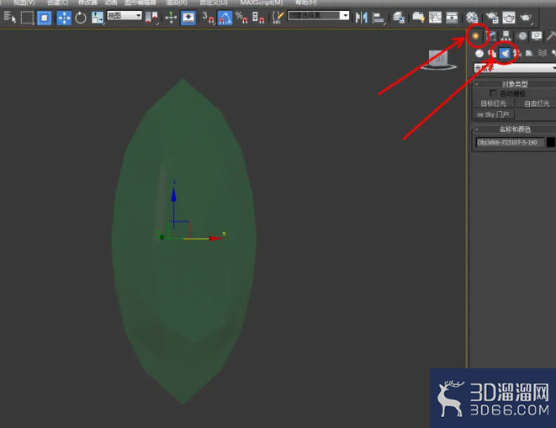Image resolution: width=556 pixels, height=428 pixels.
Task: Click the Select and Manipulate icon
Action: pyautogui.click(x=171, y=18)
